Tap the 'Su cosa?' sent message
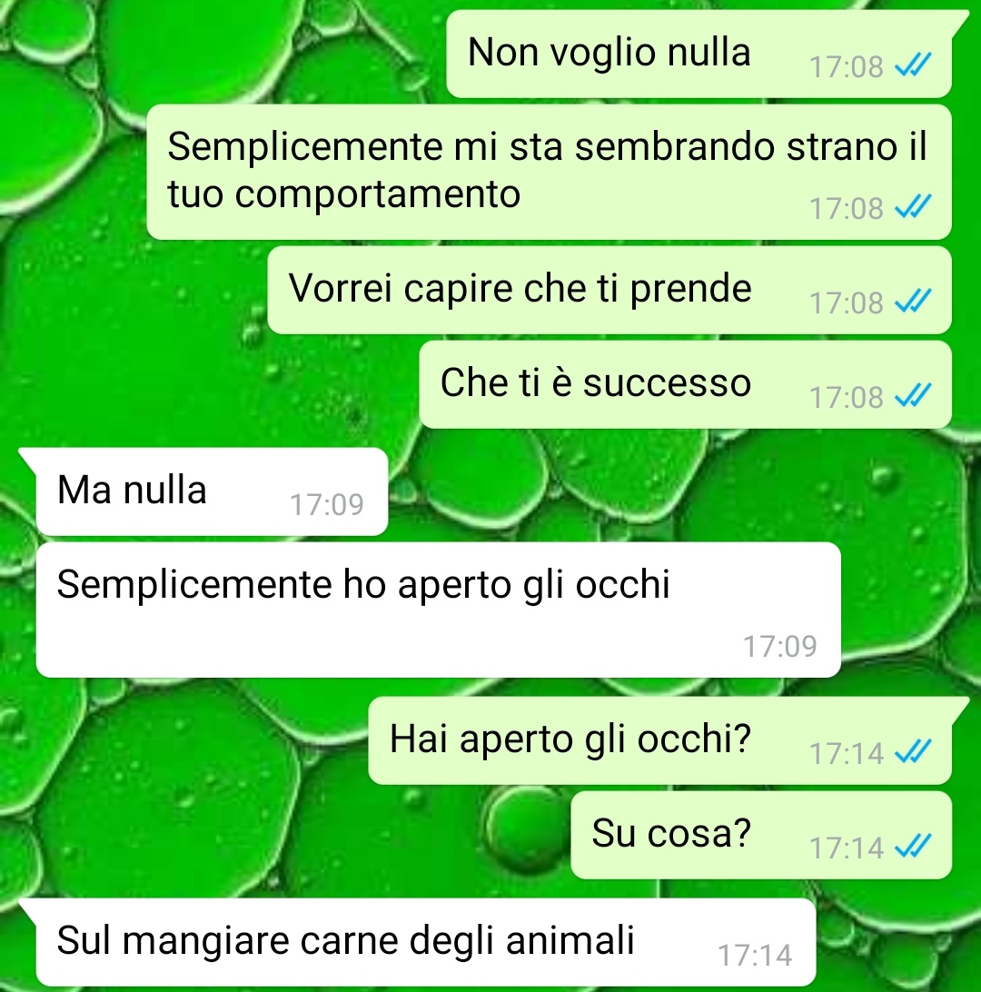Image resolution: width=981 pixels, height=992 pixels. (761, 835)
